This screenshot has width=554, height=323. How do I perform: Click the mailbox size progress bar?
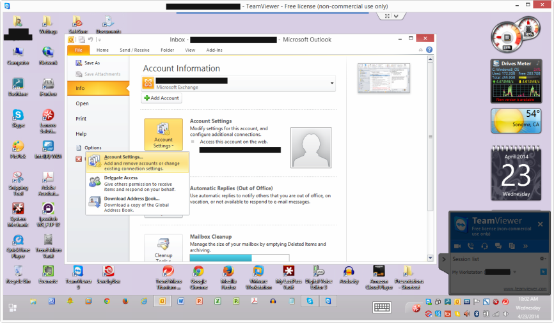pyautogui.click(x=221, y=257)
